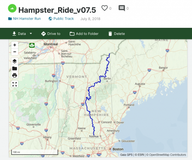This screenshot has width=192, height=160.
Task: Zoom out of the map
Action: [x=15, y=52]
